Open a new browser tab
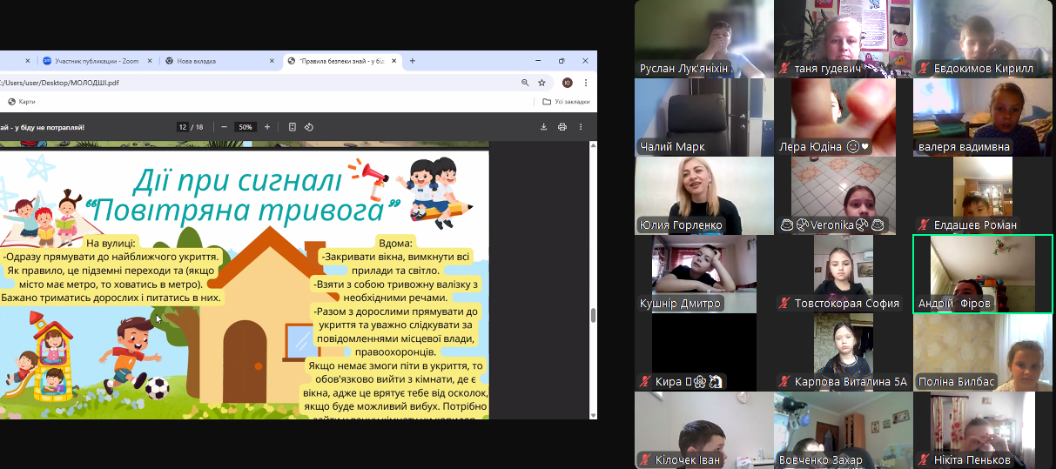This screenshot has height=469, width=1056. point(413,61)
